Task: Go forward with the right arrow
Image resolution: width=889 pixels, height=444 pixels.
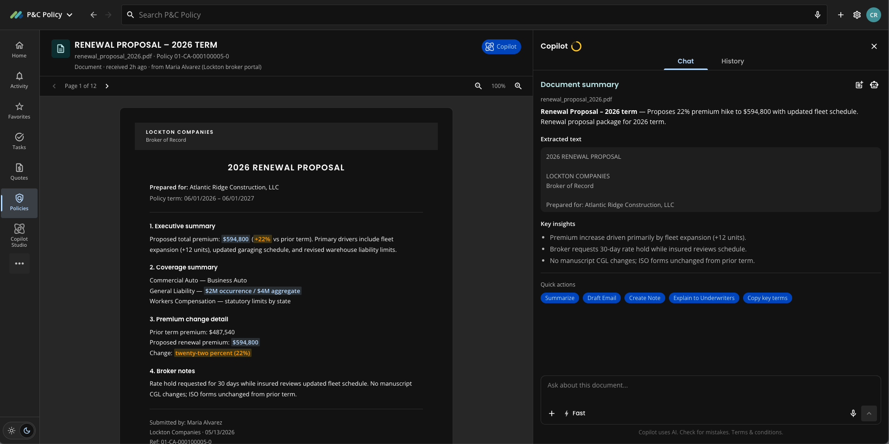Action: pyautogui.click(x=108, y=15)
